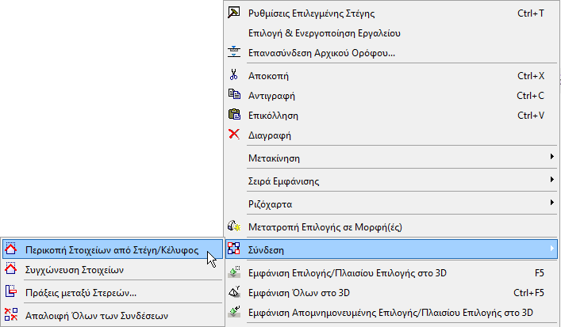Select Εμφάνιση Επιλογής/Πλαισίου Επιλογής στο 3D
Image resolution: width=561 pixels, height=327 pixels.
(348, 273)
